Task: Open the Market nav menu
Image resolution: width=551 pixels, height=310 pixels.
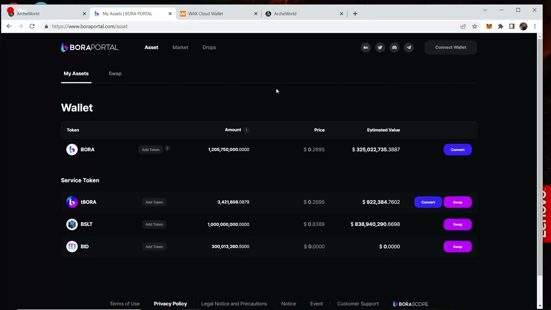Action: [180, 47]
